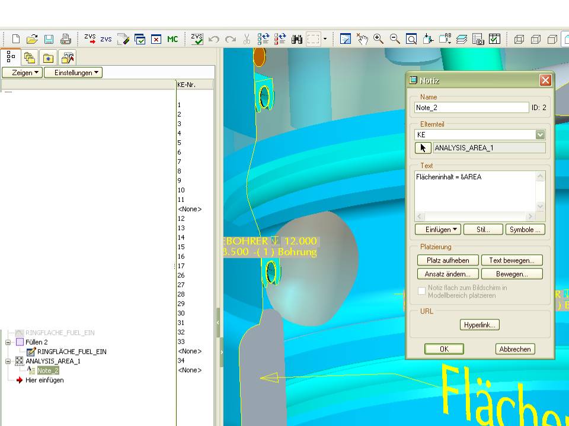Image resolution: width=569 pixels, height=426 pixels.
Task: Select the spin center hand icon
Action: coord(362,39)
